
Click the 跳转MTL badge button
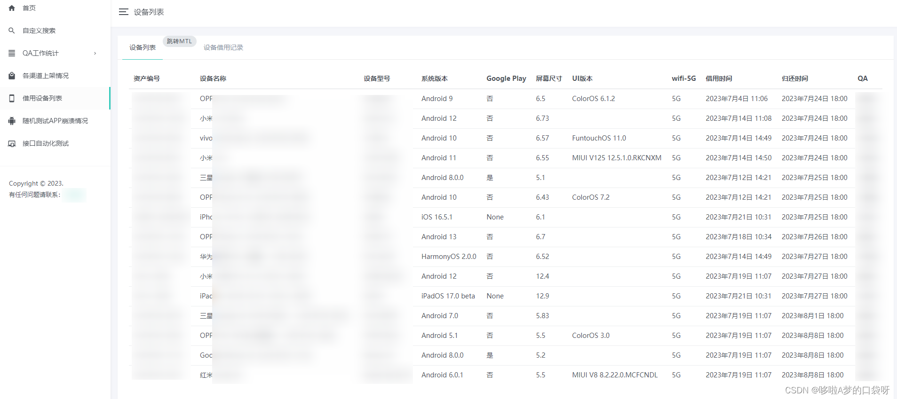tap(179, 41)
